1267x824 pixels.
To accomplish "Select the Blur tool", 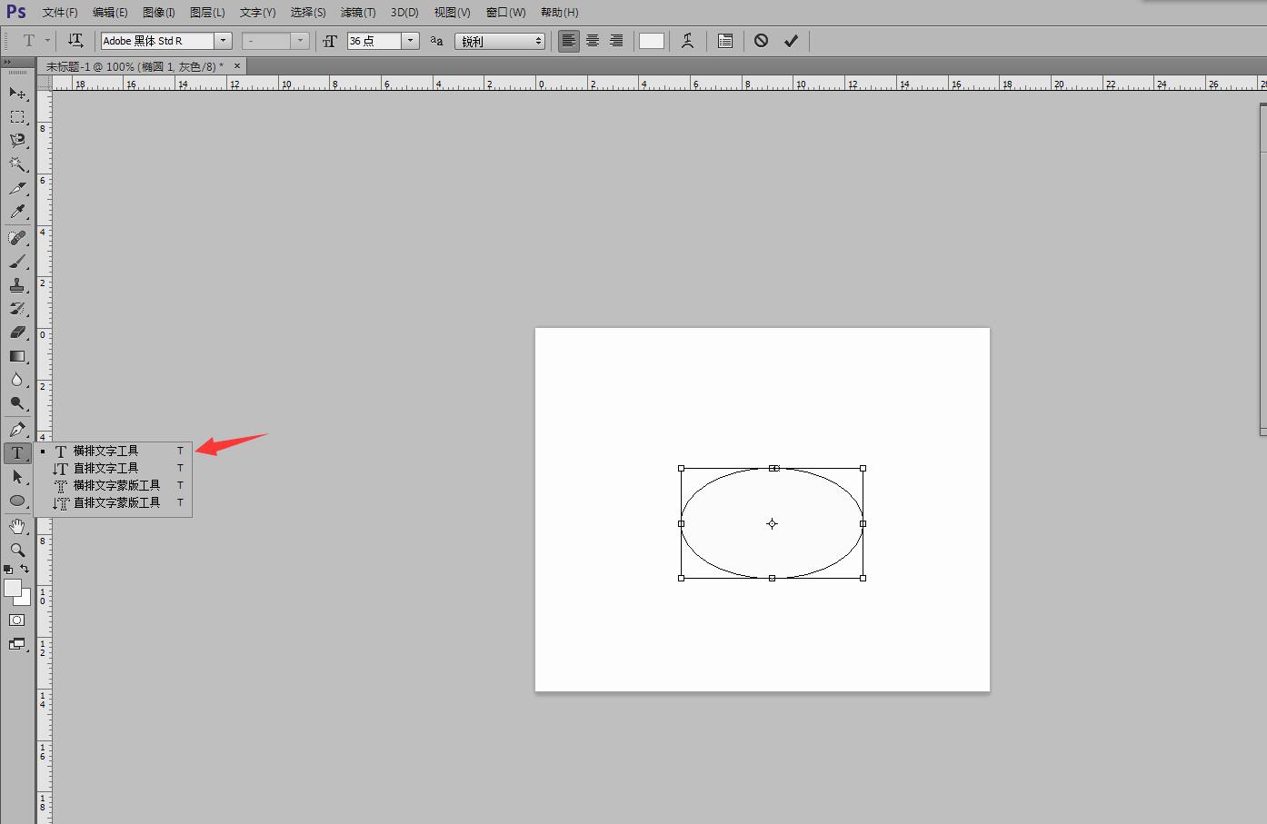I will 17,380.
